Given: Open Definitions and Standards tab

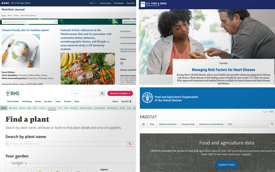Looking at the screenshot, I should click(x=211, y=124).
